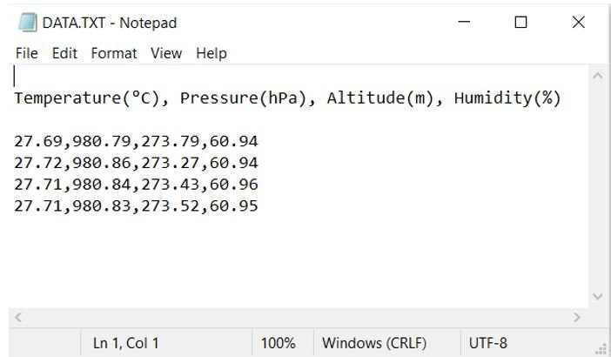Click the resize grip in status bar corner
This screenshot has width=611, height=357.
(601, 349)
